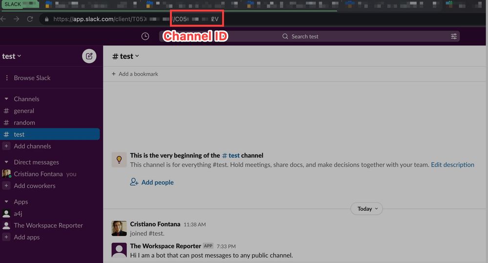Collapse the Direct messages section
Viewport: 488px width, 263px height.
[6, 162]
